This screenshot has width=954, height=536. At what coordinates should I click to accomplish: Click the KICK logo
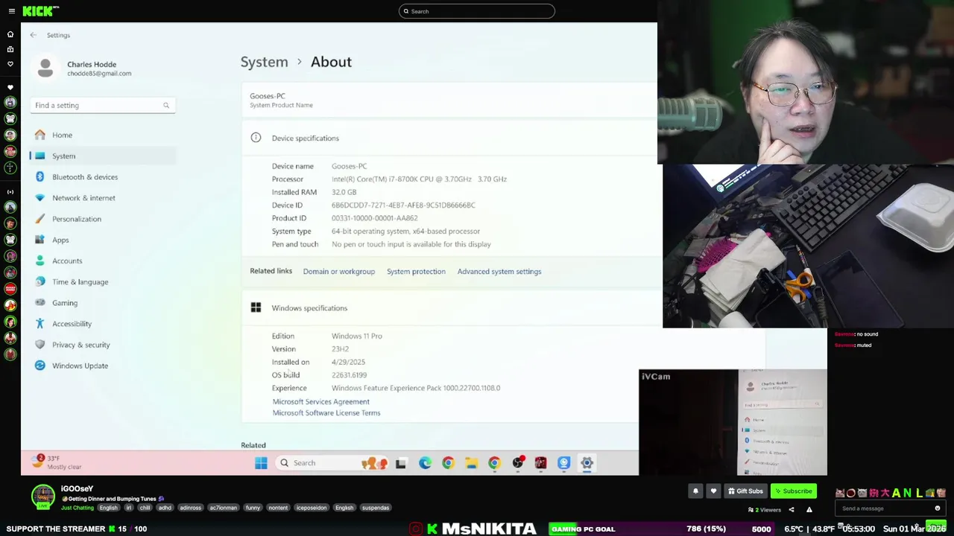[x=40, y=11]
